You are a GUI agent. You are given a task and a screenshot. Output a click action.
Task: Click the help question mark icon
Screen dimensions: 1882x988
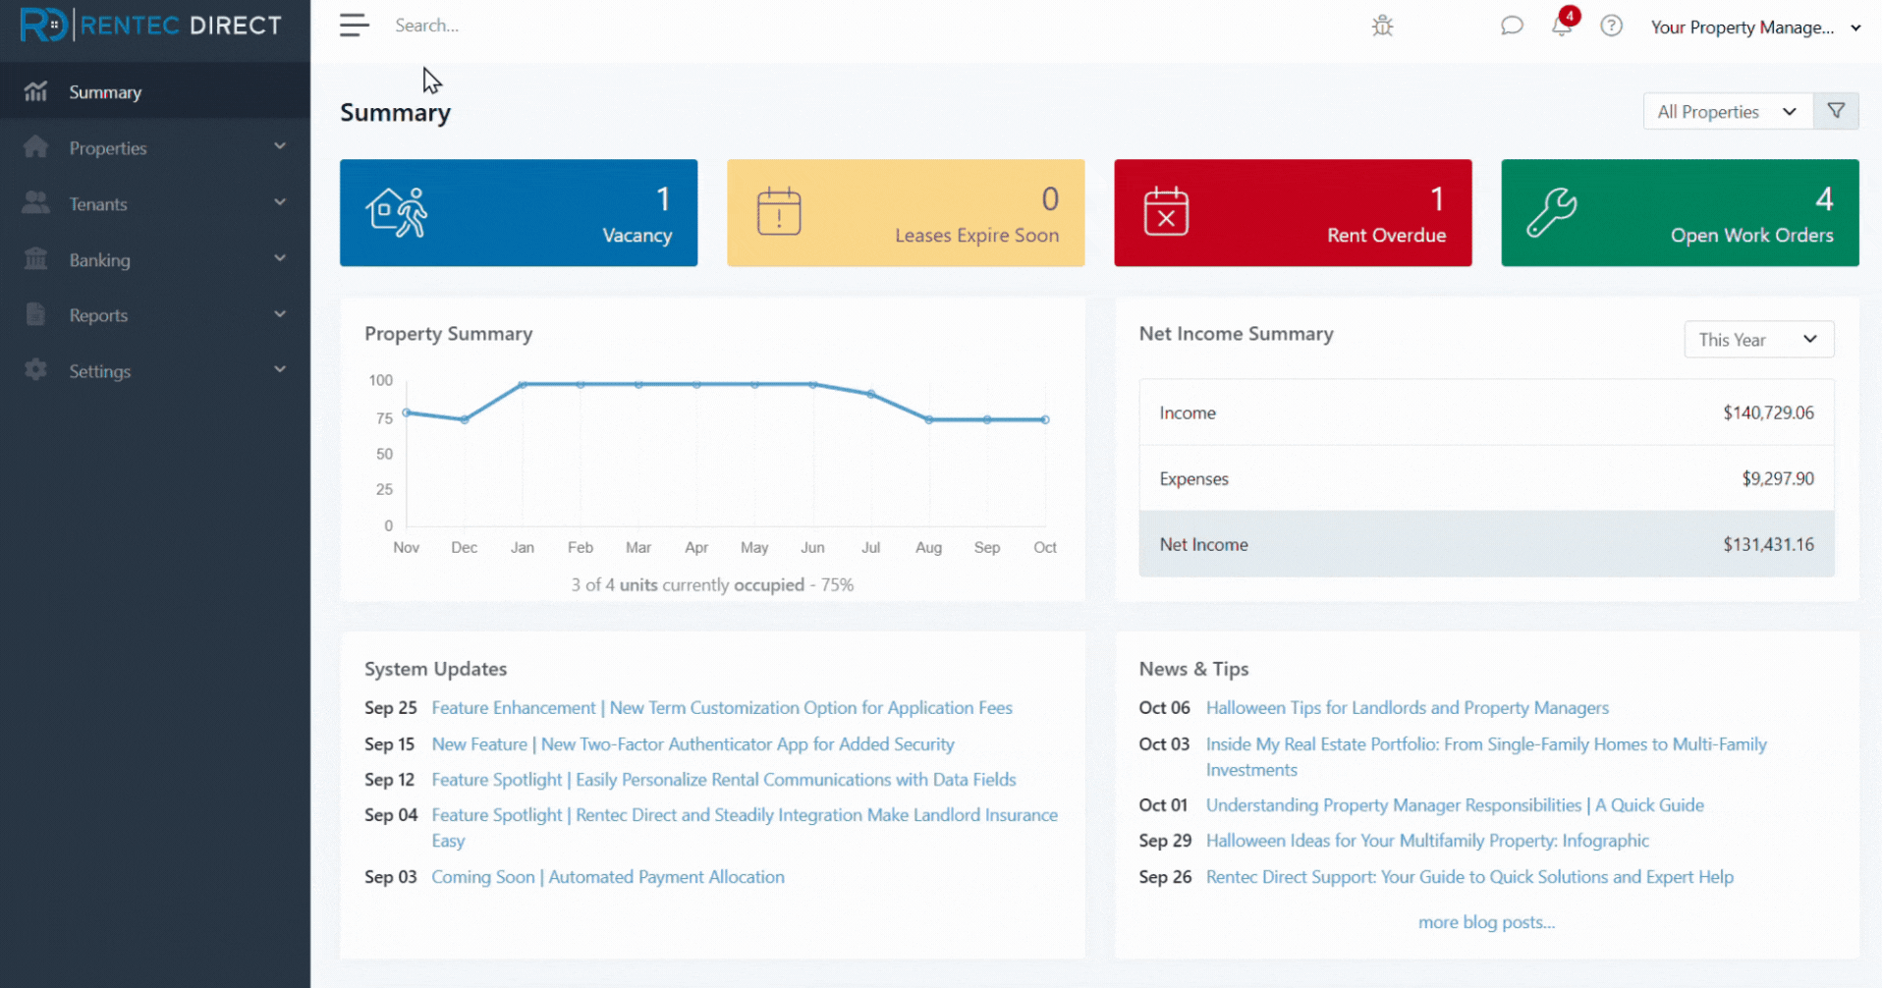point(1611,27)
